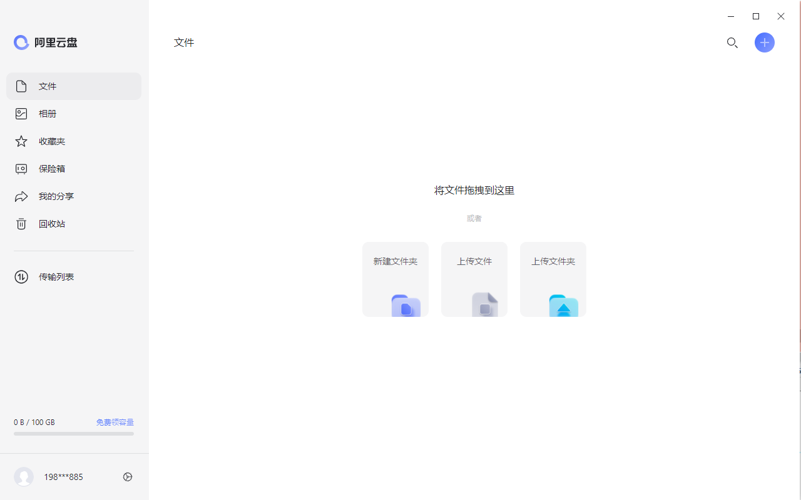The width and height of the screenshot is (801, 500).
Task: Click the storage usage progress bar
Action: pyautogui.click(x=73, y=433)
